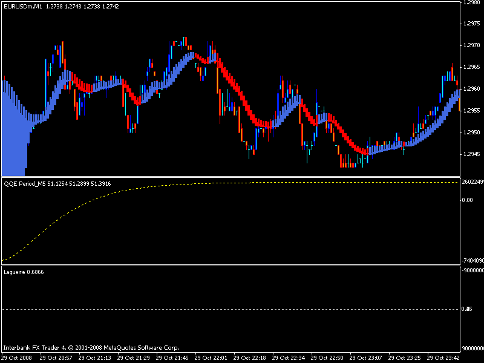Click the 1.2970 price scale label
Viewport: 484px width, 363px height.
(472, 45)
